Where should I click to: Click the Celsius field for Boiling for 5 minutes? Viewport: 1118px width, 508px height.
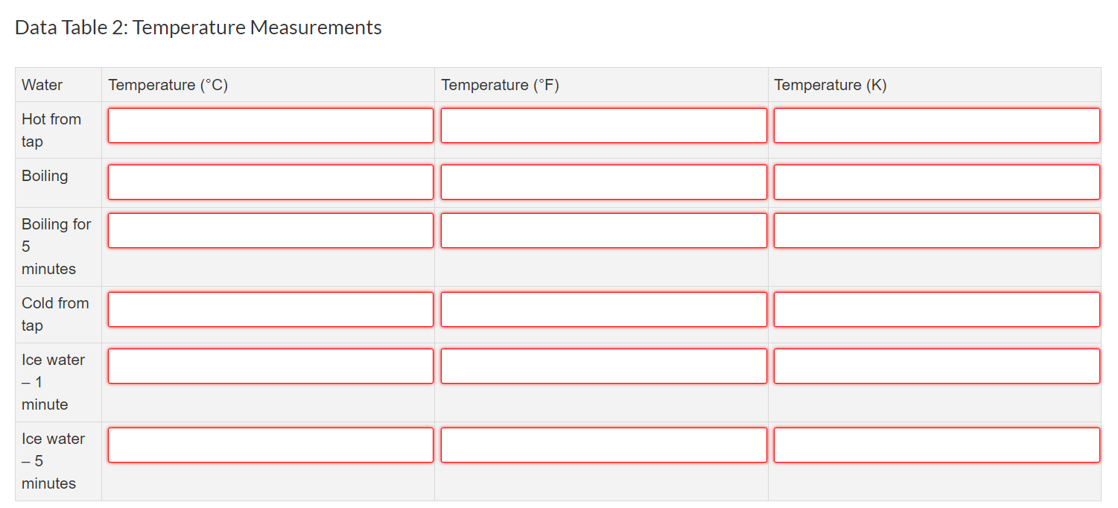point(270,230)
